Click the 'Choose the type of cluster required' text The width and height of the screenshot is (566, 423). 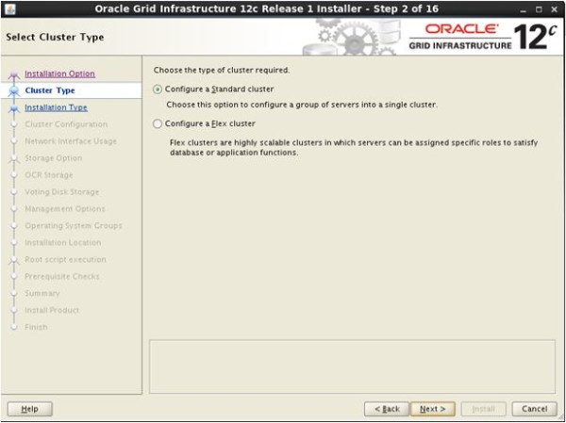tap(222, 71)
